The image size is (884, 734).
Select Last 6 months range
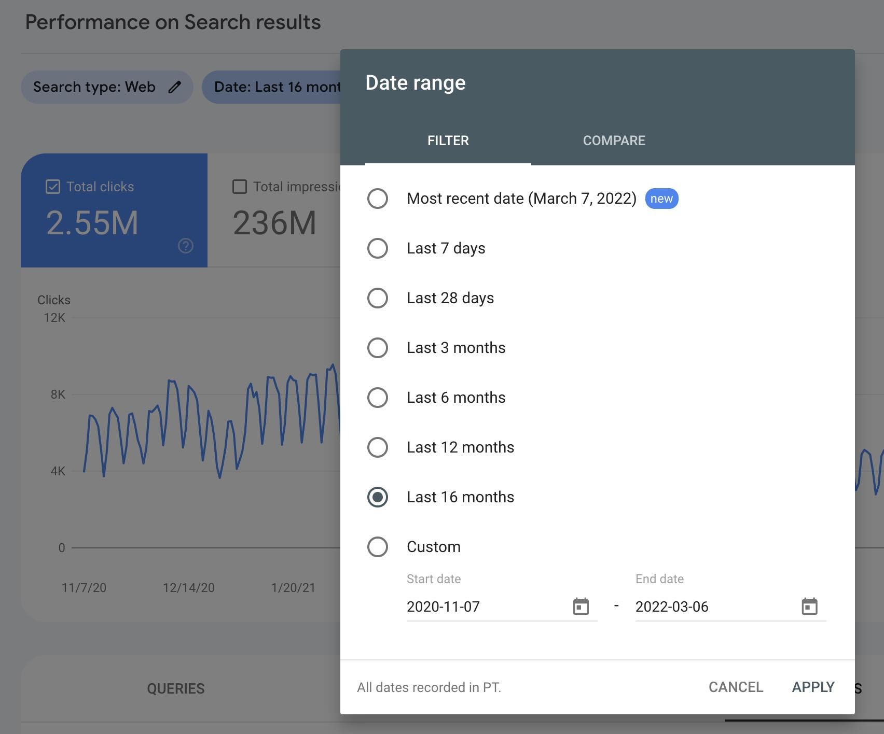point(378,398)
